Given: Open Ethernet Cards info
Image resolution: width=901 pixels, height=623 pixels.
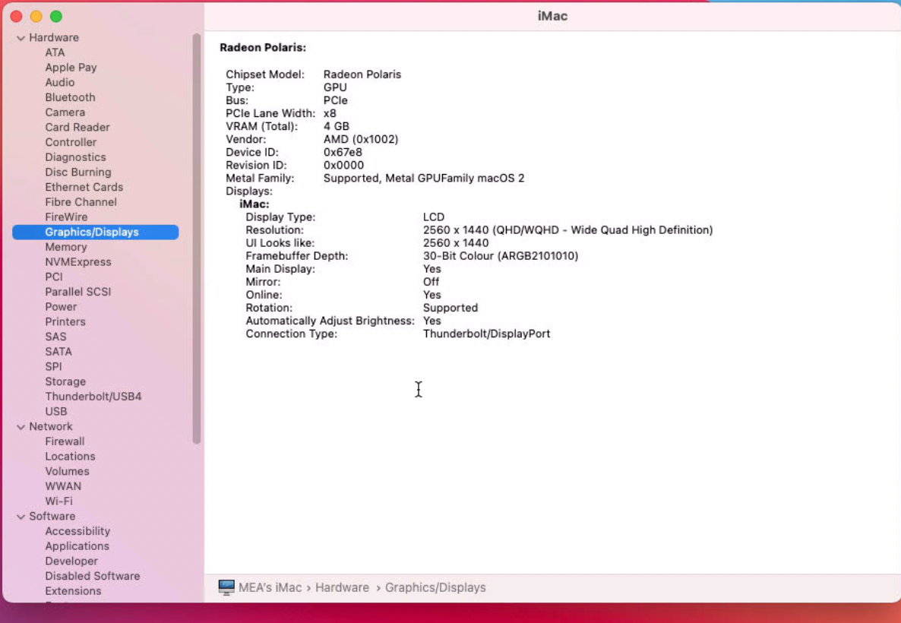Looking at the screenshot, I should tap(84, 187).
